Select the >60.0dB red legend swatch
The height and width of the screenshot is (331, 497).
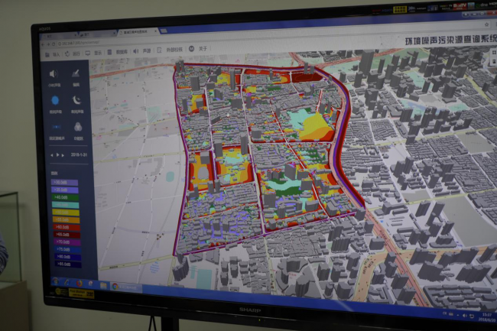(65, 227)
